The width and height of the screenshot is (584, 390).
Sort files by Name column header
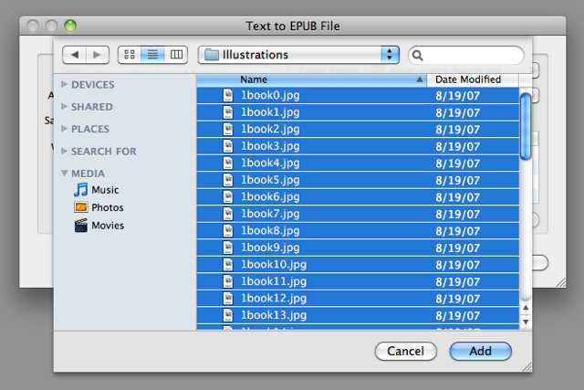(x=310, y=79)
